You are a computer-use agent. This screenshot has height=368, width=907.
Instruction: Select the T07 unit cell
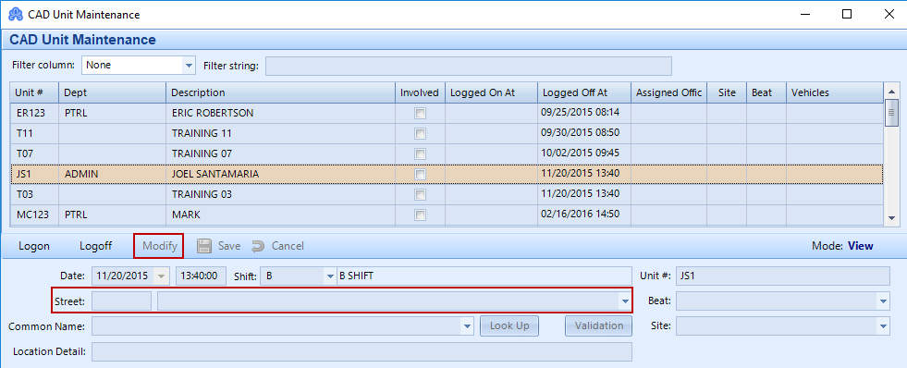click(x=35, y=153)
